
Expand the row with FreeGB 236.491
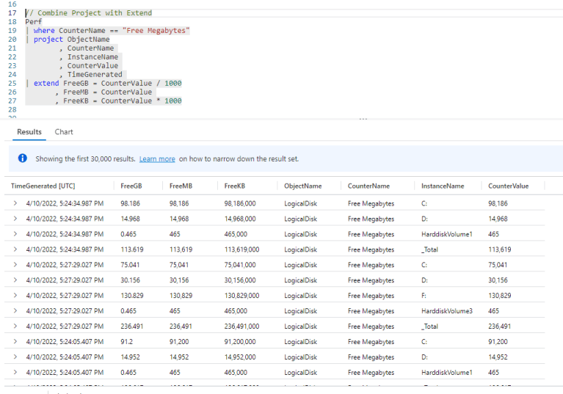(15, 326)
